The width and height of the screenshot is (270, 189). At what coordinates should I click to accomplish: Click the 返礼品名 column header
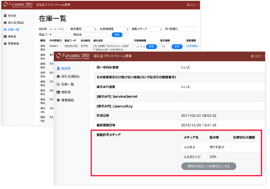(x=98, y=40)
